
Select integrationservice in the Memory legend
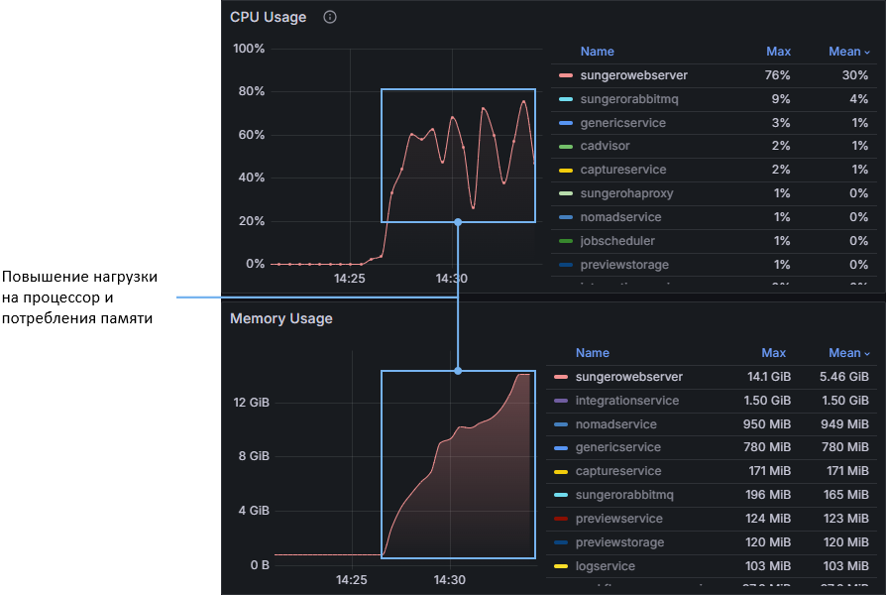point(626,401)
